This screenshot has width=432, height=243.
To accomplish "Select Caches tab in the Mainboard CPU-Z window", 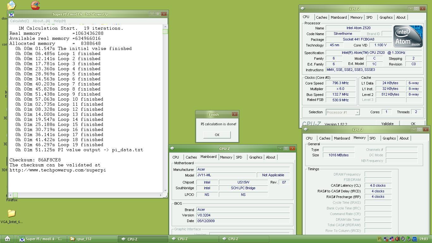I will pos(191,157).
